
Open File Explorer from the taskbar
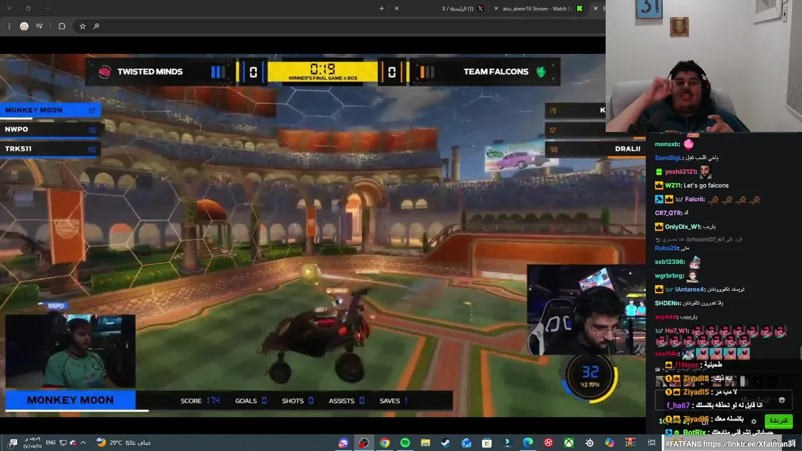point(425,443)
